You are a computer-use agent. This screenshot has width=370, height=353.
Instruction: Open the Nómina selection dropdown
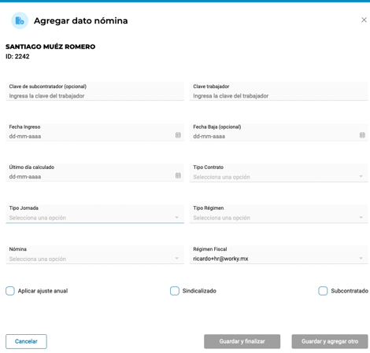point(94,255)
